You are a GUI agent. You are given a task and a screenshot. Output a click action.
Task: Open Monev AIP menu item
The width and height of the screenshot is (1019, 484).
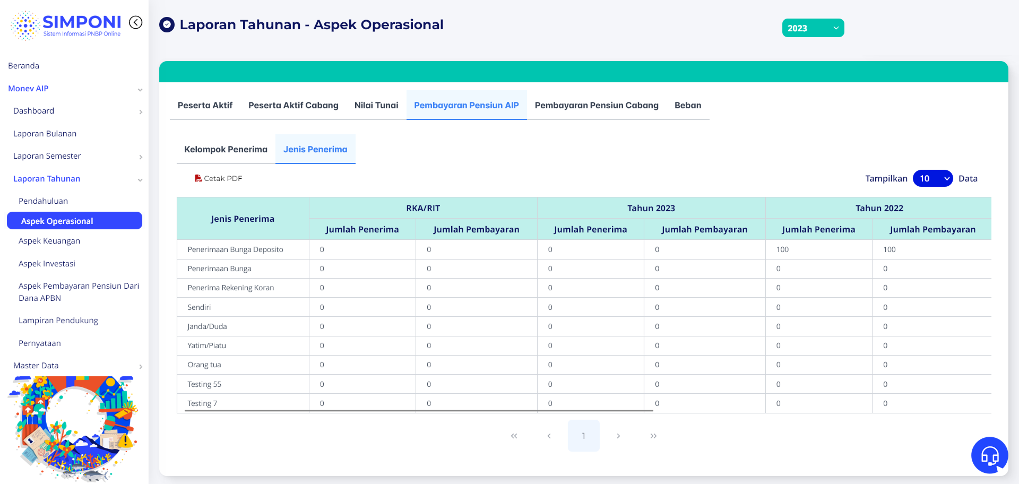pyautogui.click(x=28, y=89)
